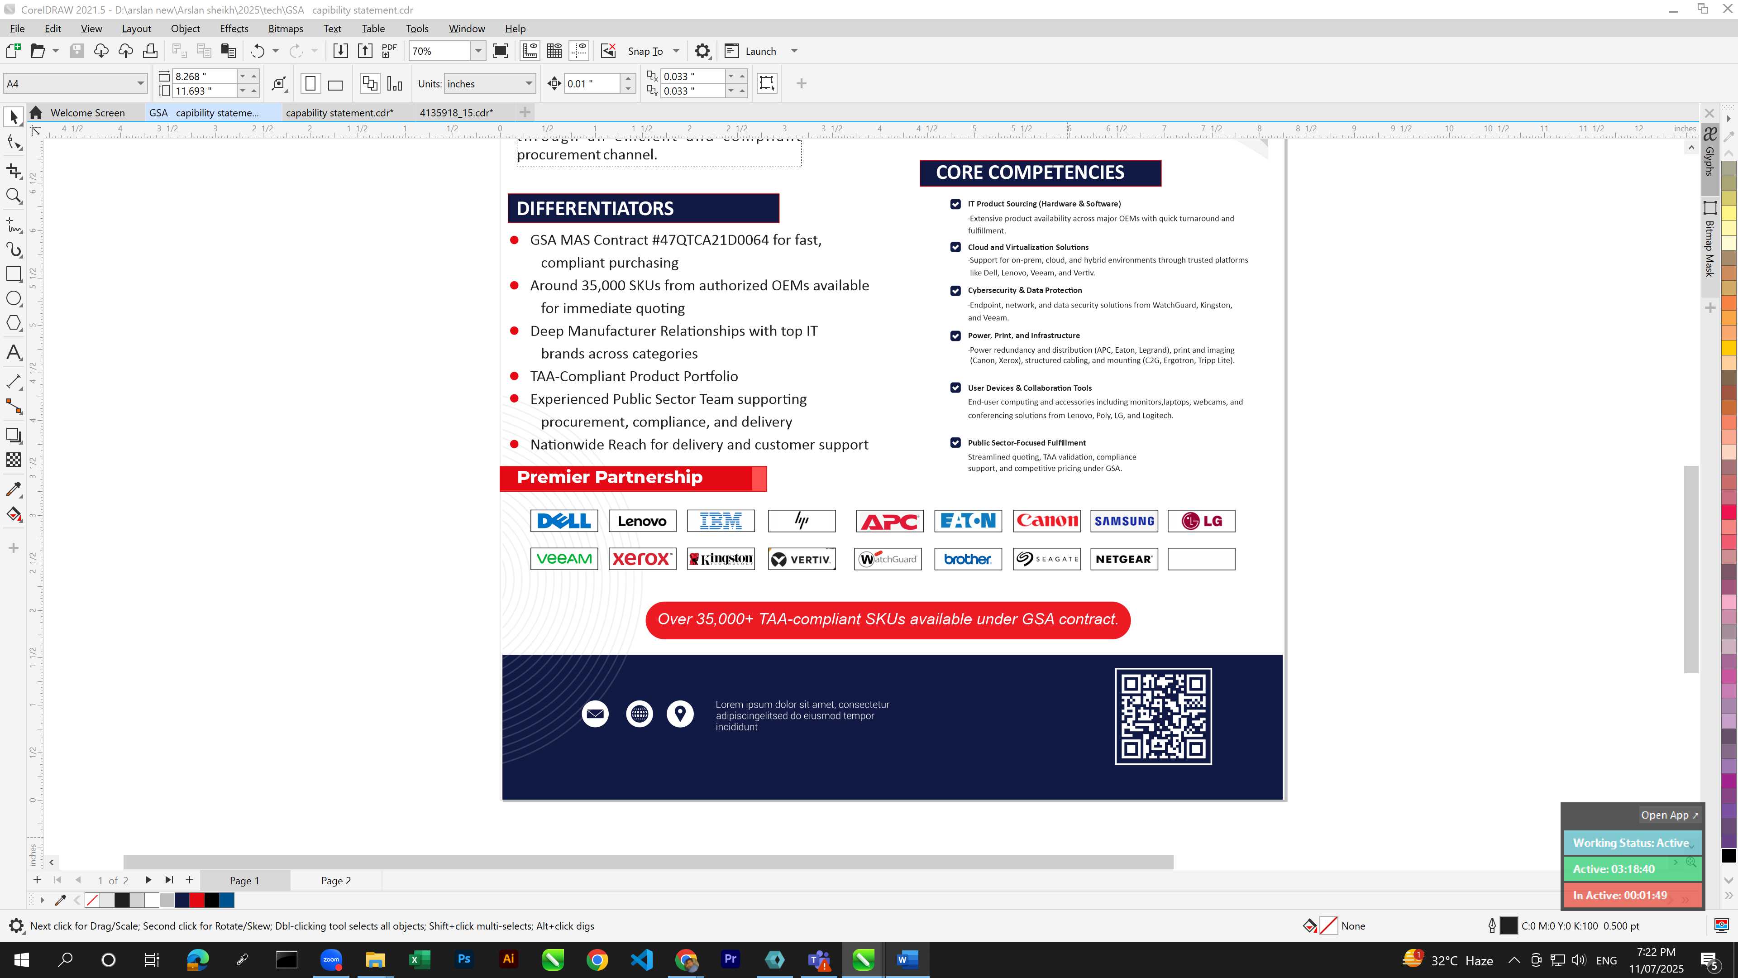Open the Options gear flyout
The width and height of the screenshot is (1738, 978).
(702, 51)
